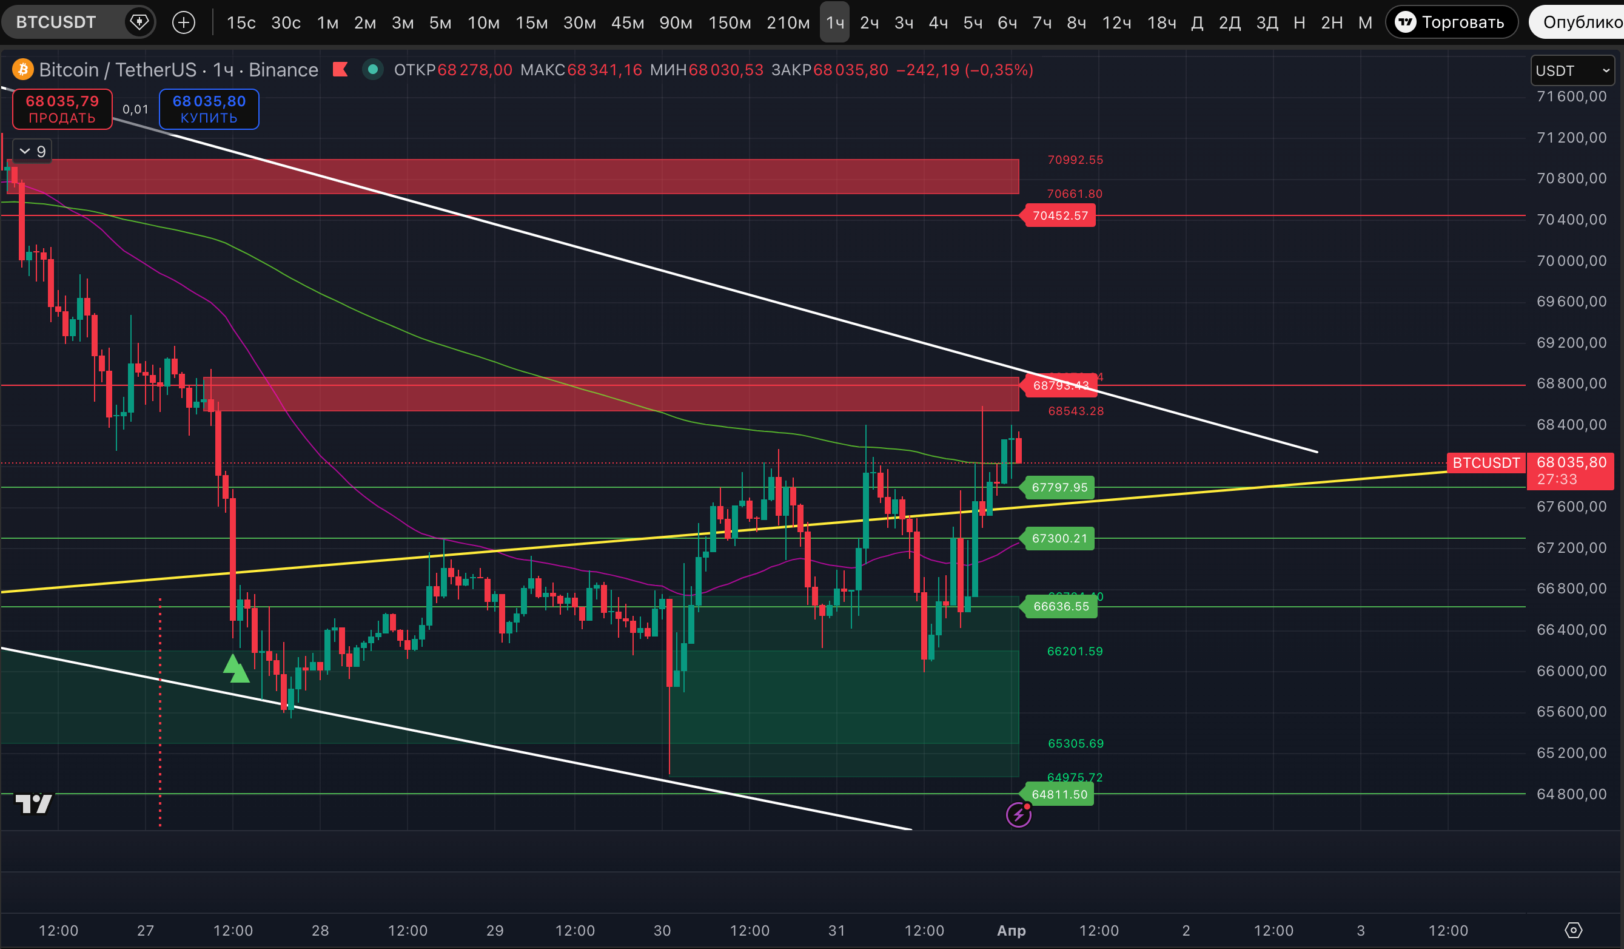Click the Bitcoin coin icon in legend
The width and height of the screenshot is (1624, 949).
(22, 69)
